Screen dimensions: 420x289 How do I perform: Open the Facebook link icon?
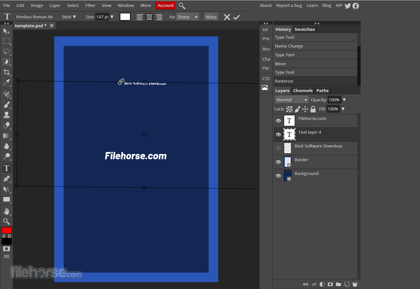pos(356,6)
